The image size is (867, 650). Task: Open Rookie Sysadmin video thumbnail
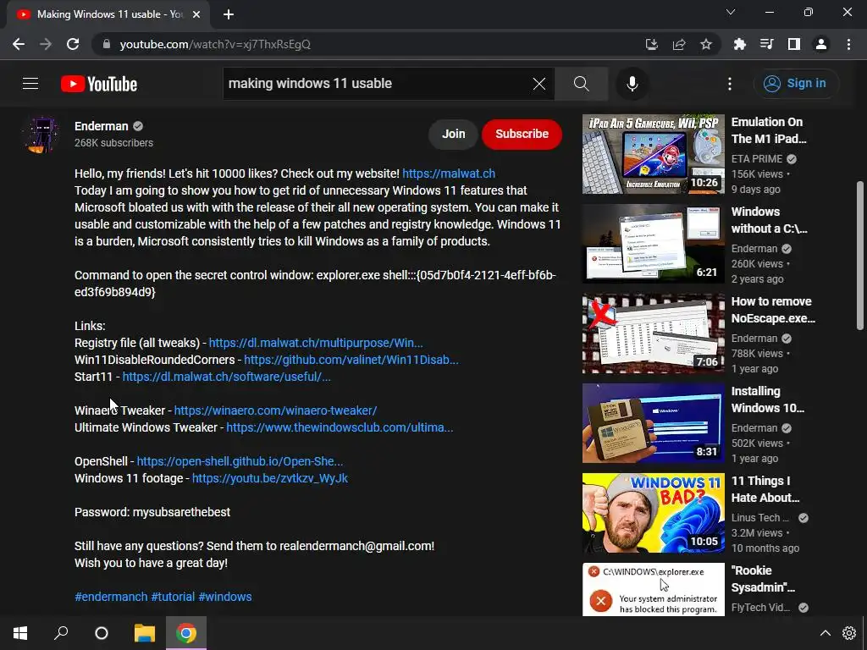(x=653, y=589)
